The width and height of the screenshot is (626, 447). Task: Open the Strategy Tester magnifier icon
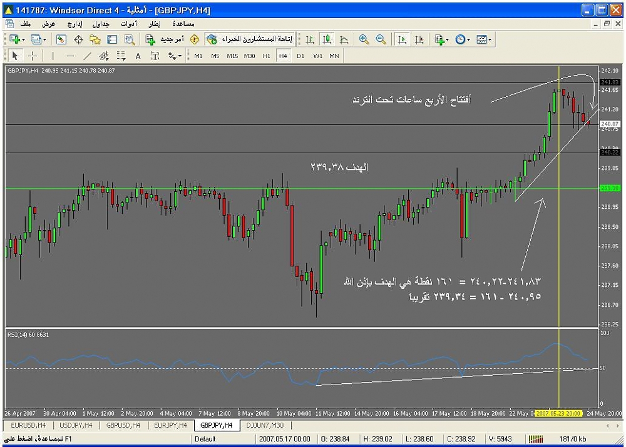tap(130, 39)
